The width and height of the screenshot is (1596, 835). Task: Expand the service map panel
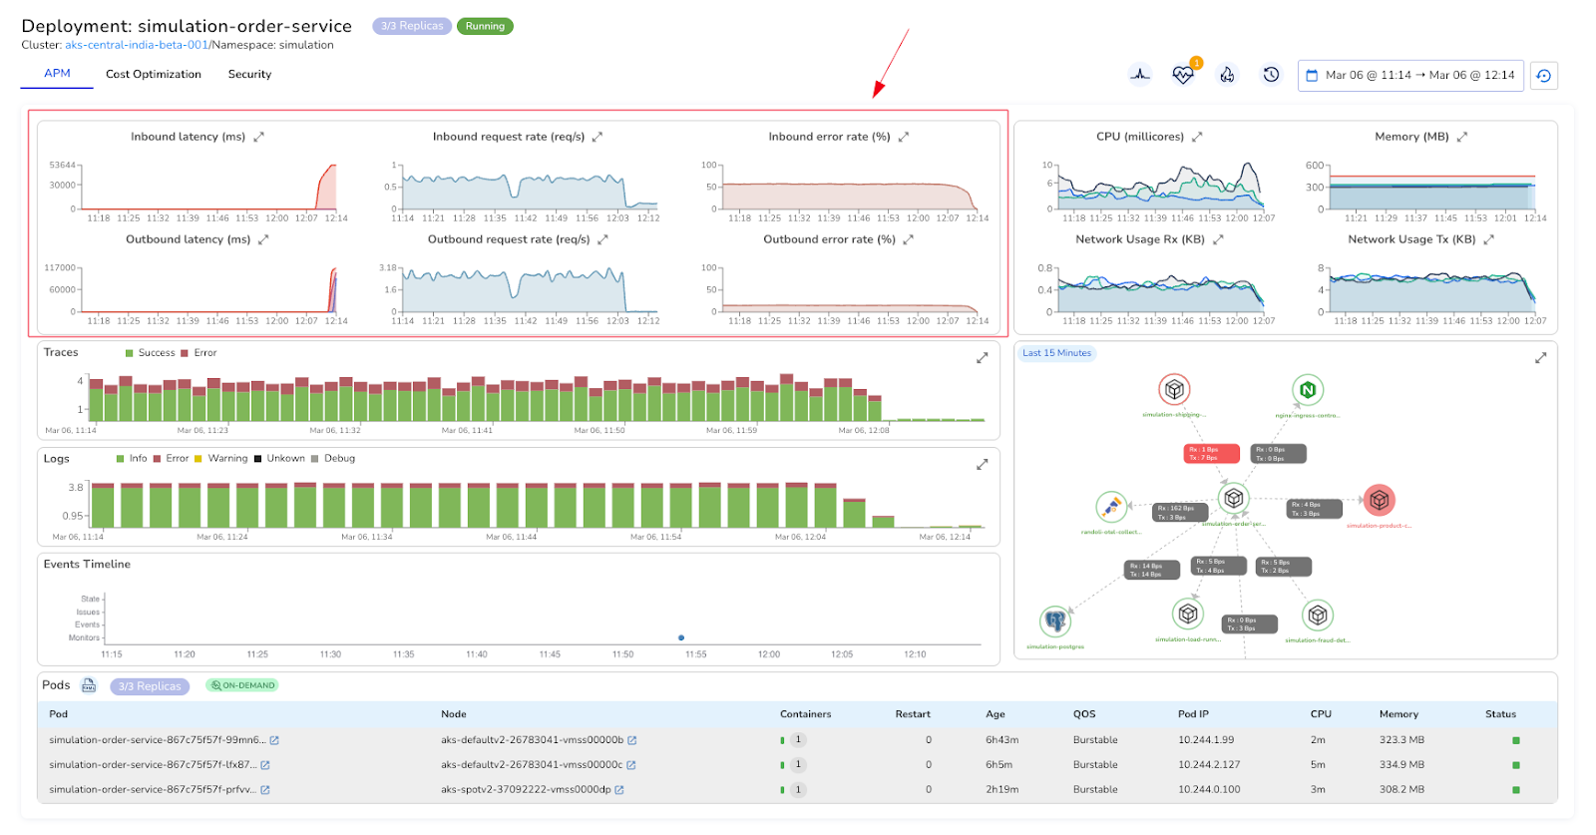tap(1541, 357)
